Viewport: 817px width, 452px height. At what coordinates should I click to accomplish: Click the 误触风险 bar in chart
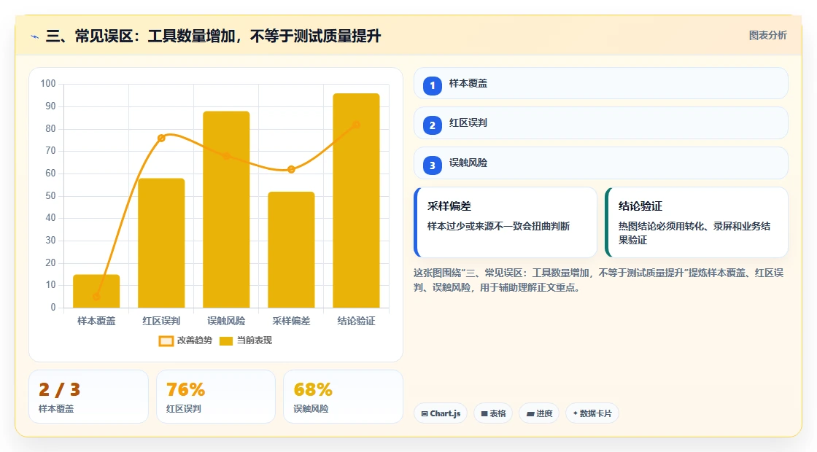point(226,209)
